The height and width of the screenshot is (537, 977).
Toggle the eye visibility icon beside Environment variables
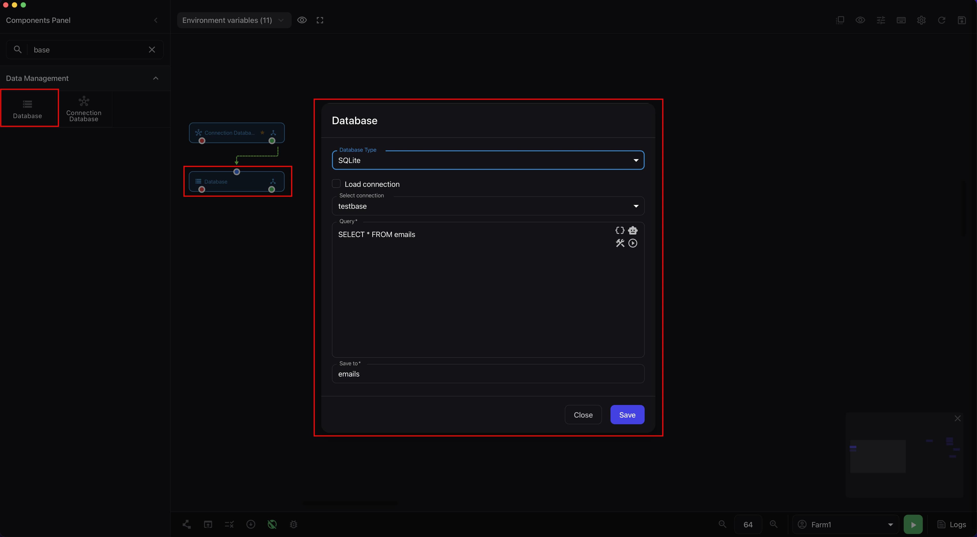[x=301, y=20]
